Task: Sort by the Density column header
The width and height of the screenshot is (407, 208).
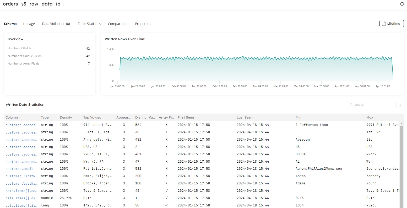Action: tap(66, 118)
